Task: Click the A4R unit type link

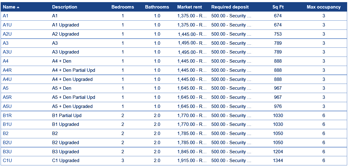Action: (x=7, y=70)
